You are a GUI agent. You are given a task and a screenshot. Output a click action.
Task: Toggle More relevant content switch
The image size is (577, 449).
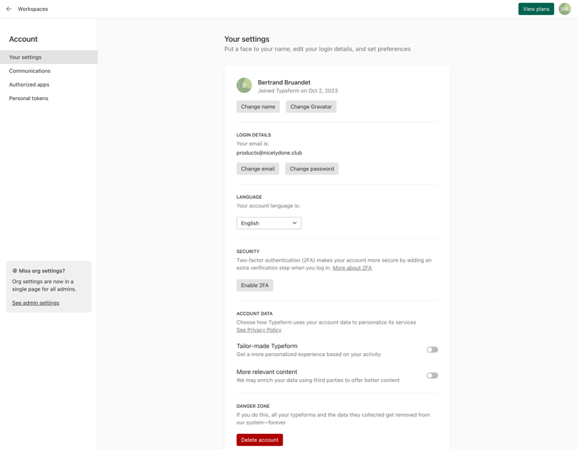(432, 375)
